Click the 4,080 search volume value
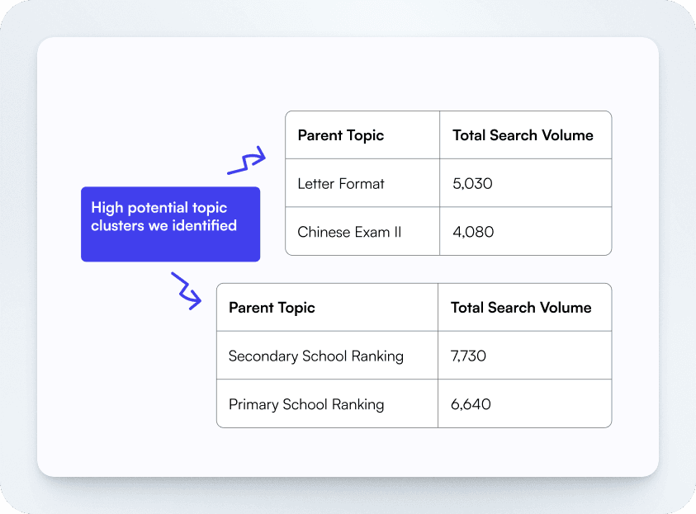This screenshot has height=514, width=696. 473,232
